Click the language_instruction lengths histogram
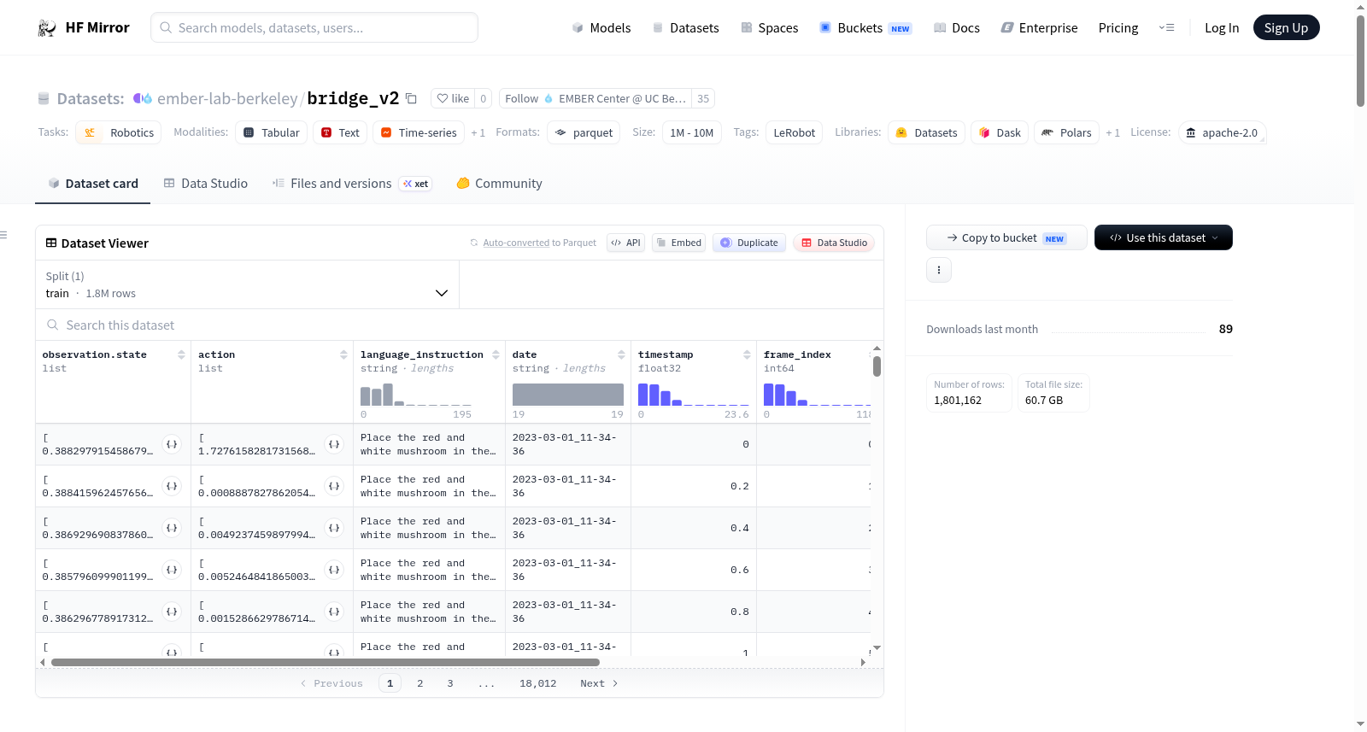Screen dimensions: 1367x732 tap(416, 395)
